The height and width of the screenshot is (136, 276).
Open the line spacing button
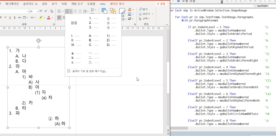pyautogui.click(x=85, y=11)
